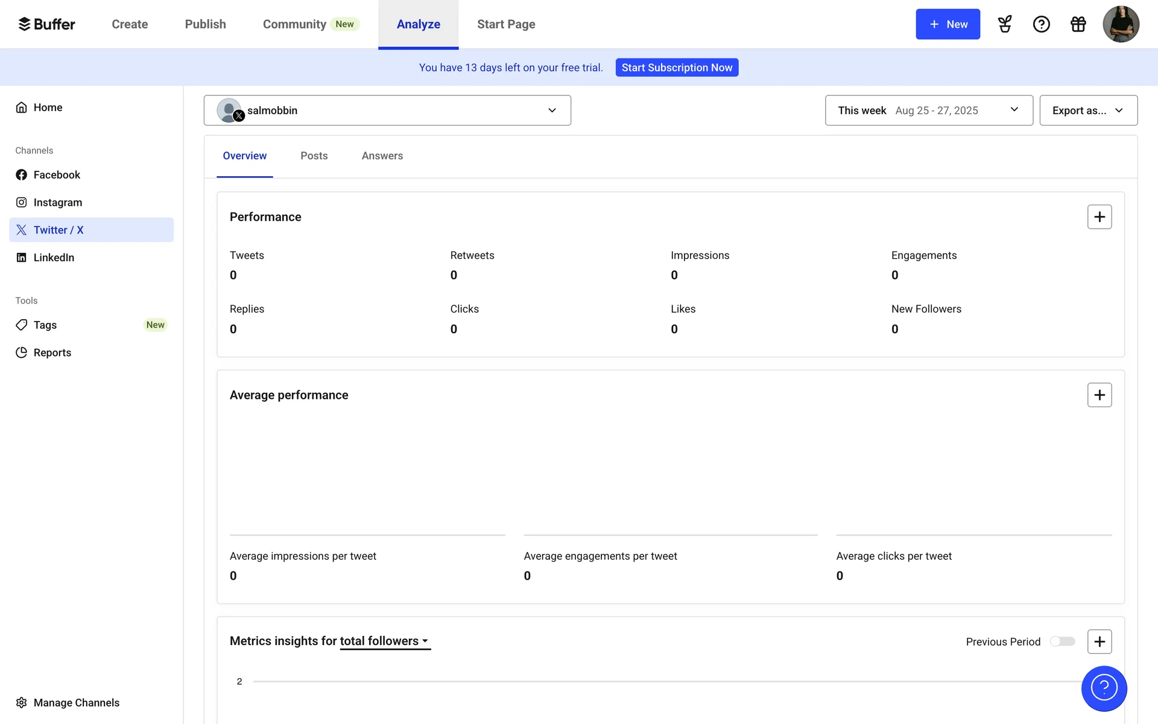
Task: Expand the Export as dropdown
Action: click(1088, 110)
